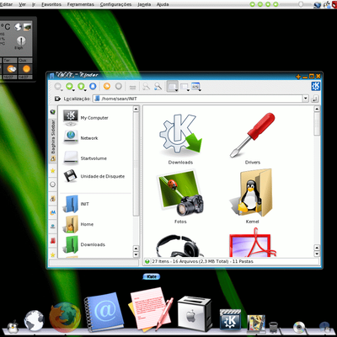
Task: Open the Ajuda menu
Action: 163,4
